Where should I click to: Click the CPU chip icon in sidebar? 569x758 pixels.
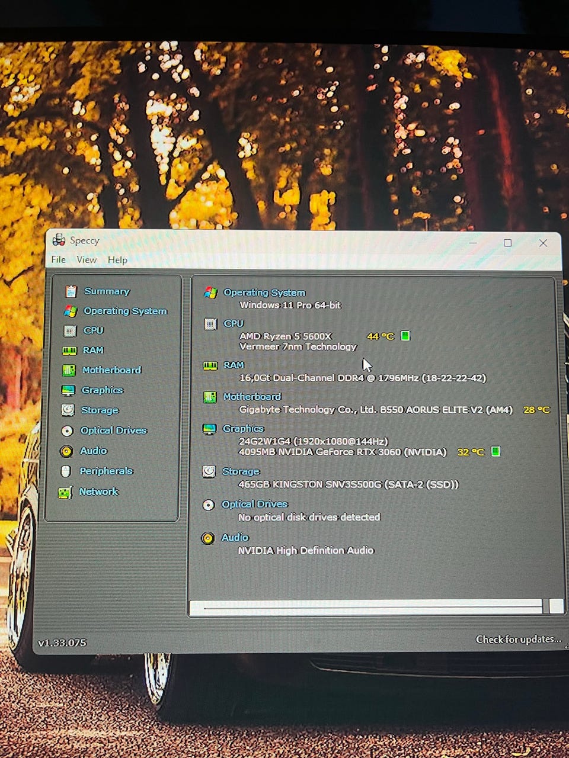click(70, 330)
